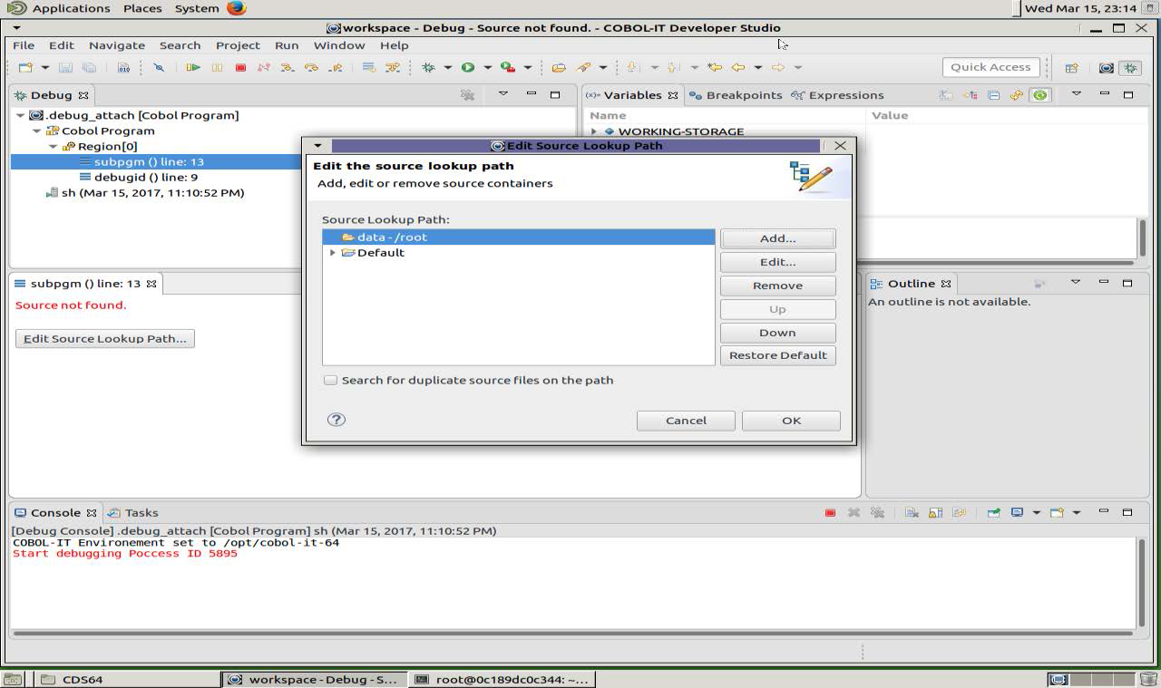
Task: Open the Run dropdown arrow in the toolbar
Action: click(486, 67)
